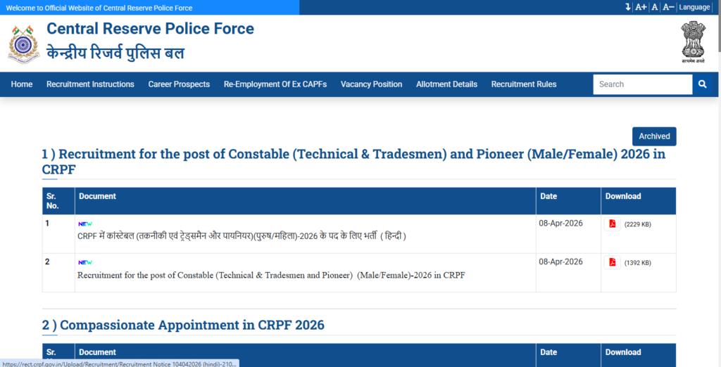Image resolution: width=721 pixels, height=367 pixels.
Task: Click the magnifier search button
Action: click(702, 84)
